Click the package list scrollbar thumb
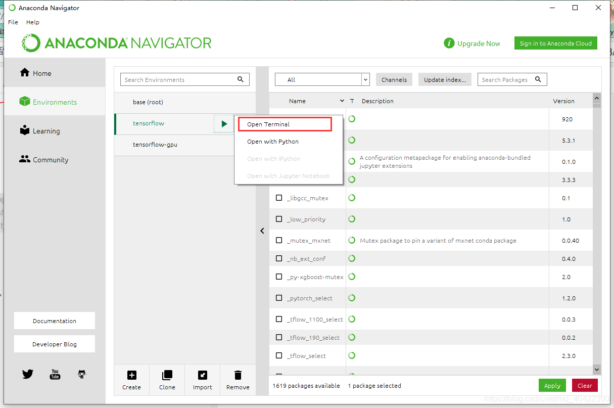 [597, 106]
